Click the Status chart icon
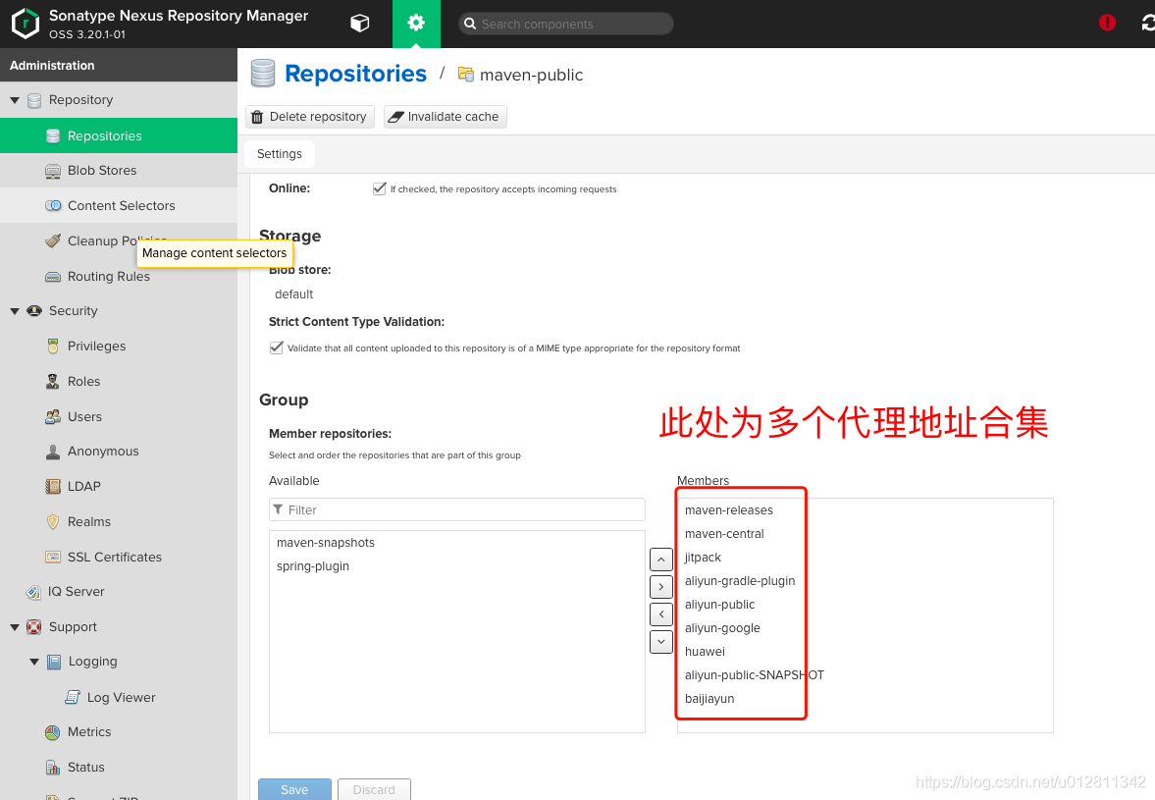1155x800 pixels. (x=53, y=768)
